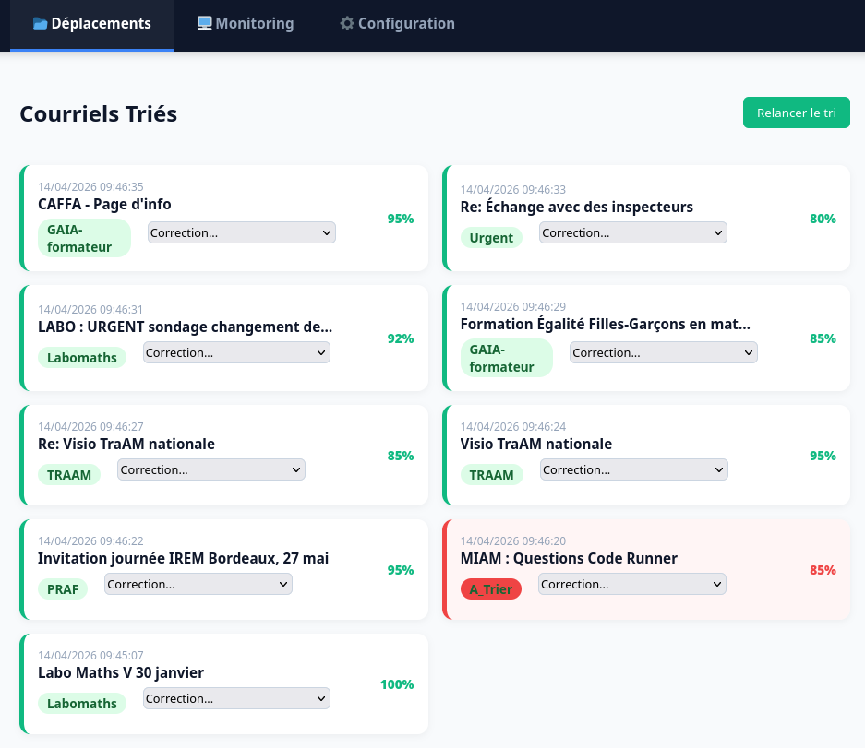Image resolution: width=865 pixels, height=748 pixels.
Task: Open Correction dropdown for Labo Maths V 30 janvier
Action: tap(236, 698)
